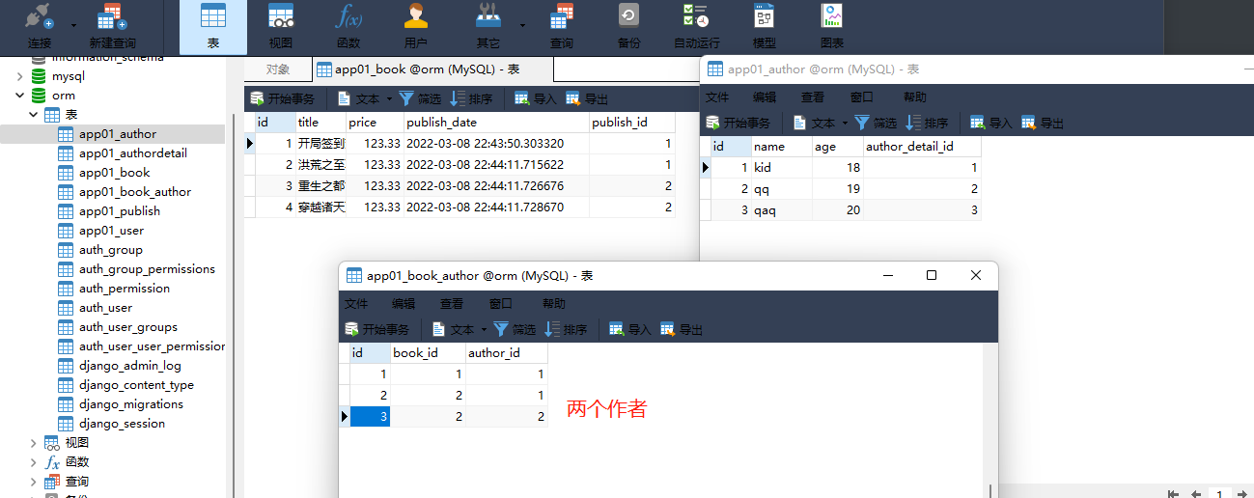Screen dimensions: 1254x498
Task: Click the book_id column header
Action: pos(428,353)
